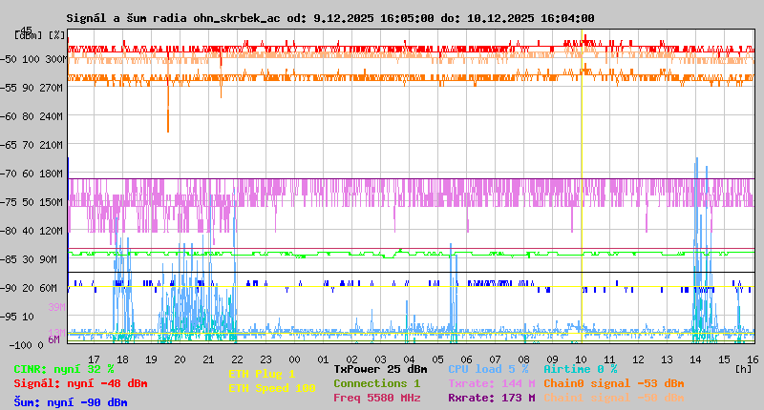Click the ETH Speed 100 legend text
The image size is (764, 410).
(271, 388)
